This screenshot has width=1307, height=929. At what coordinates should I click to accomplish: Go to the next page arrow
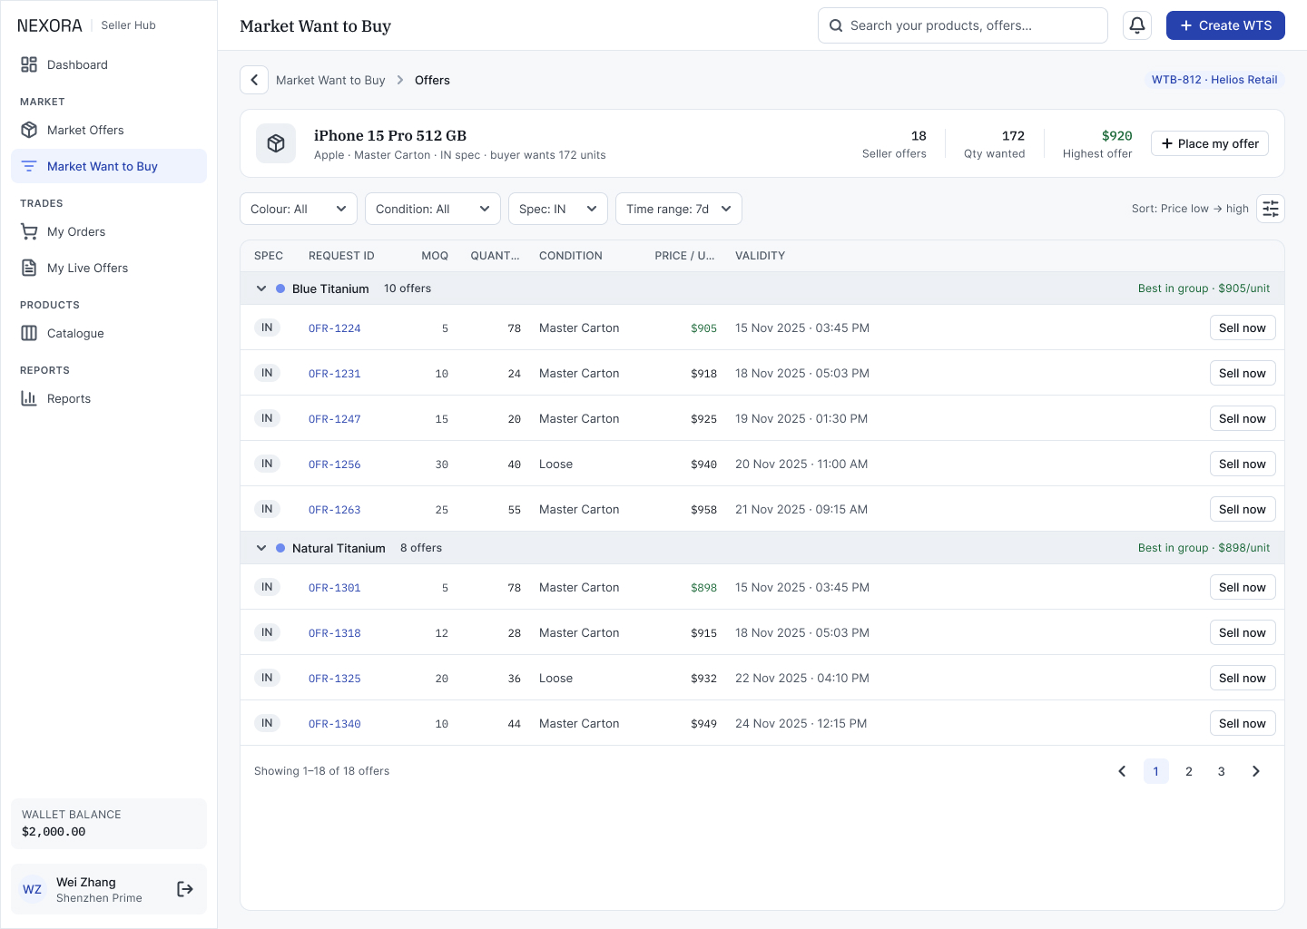click(1256, 771)
